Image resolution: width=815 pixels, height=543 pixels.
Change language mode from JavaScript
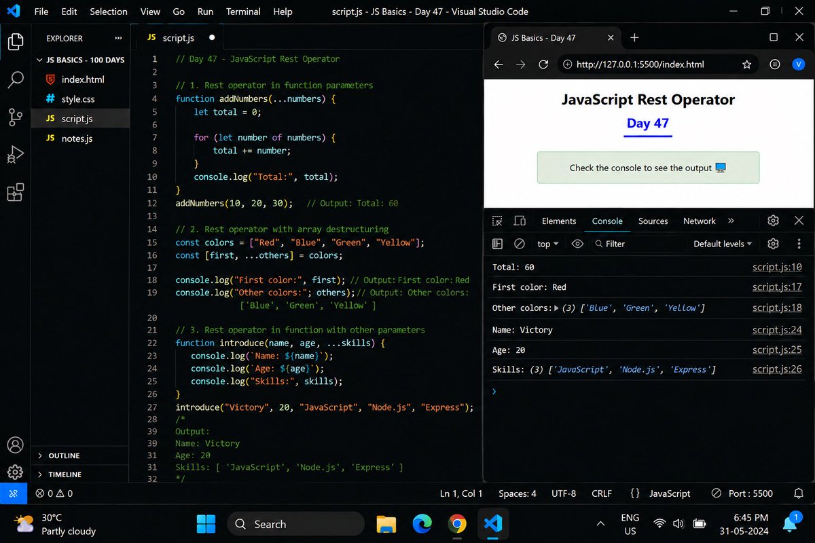click(x=670, y=493)
